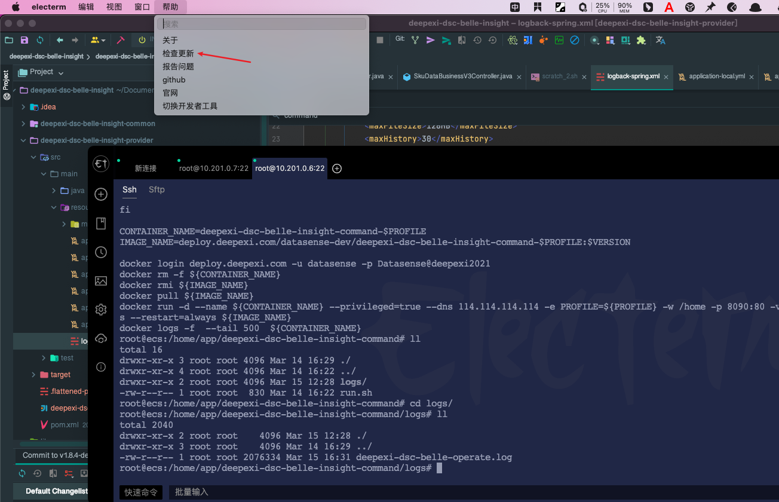The width and height of the screenshot is (779, 502).
Task: Click the translation icon in IDE toolbar
Action: click(660, 40)
